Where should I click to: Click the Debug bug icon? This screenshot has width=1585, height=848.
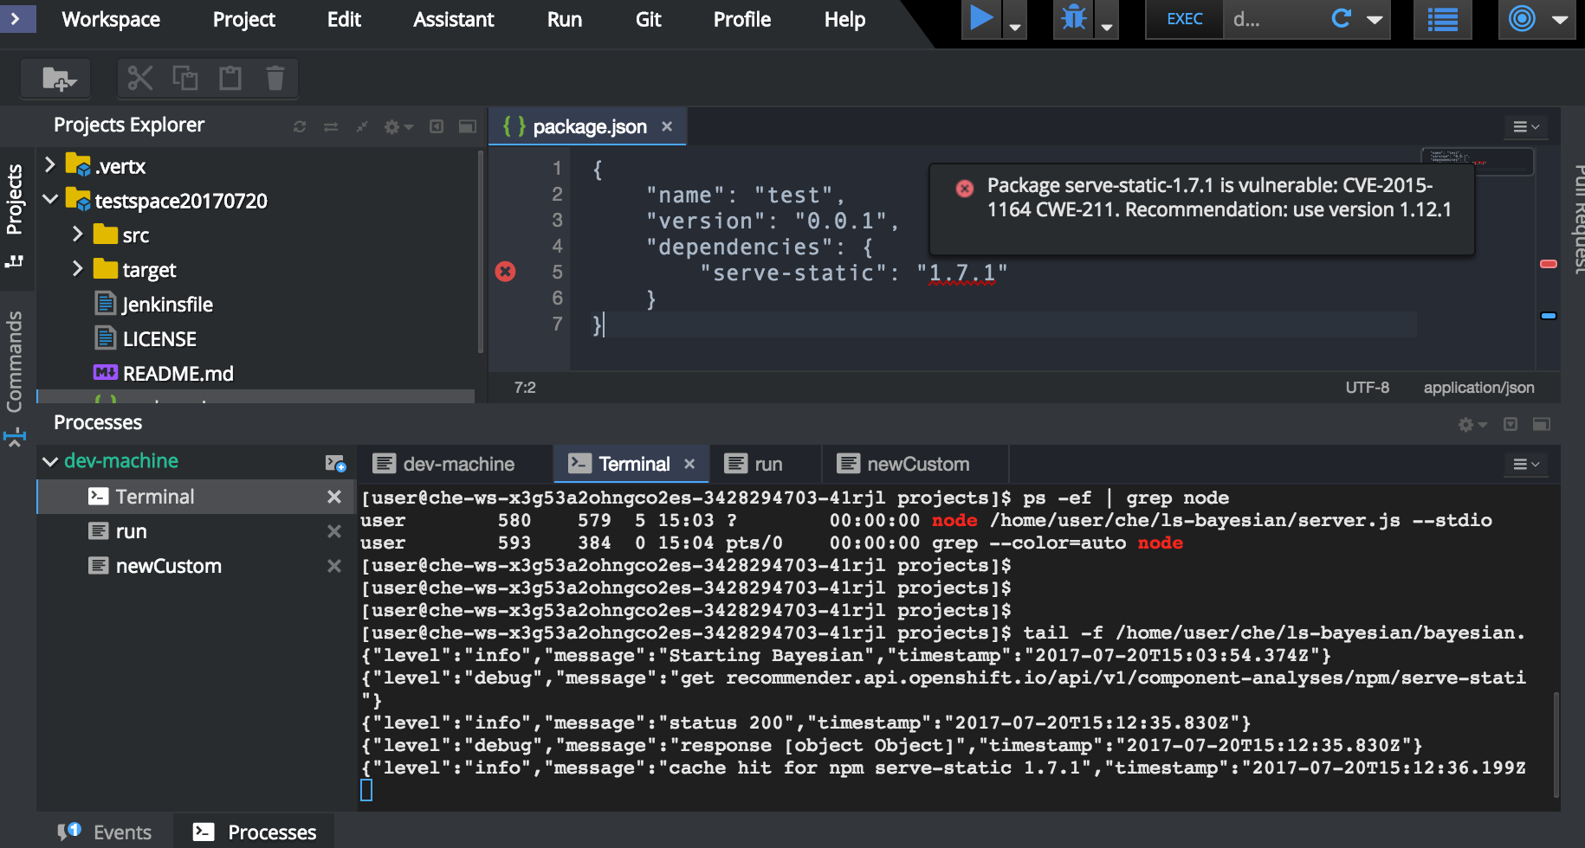(1073, 18)
